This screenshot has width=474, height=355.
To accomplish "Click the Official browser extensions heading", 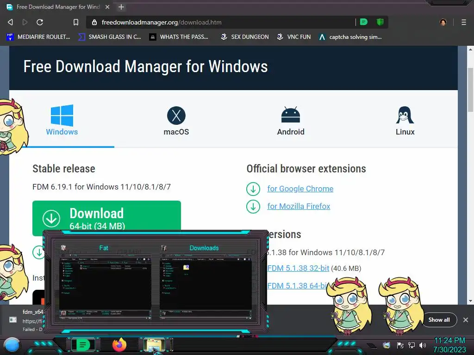I will coord(306,169).
